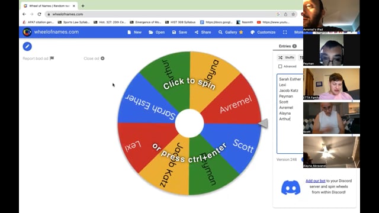This screenshot has width=379, height=213.
Task: Toggle fullscreen mode icon in toolbar
Action: 285,32
